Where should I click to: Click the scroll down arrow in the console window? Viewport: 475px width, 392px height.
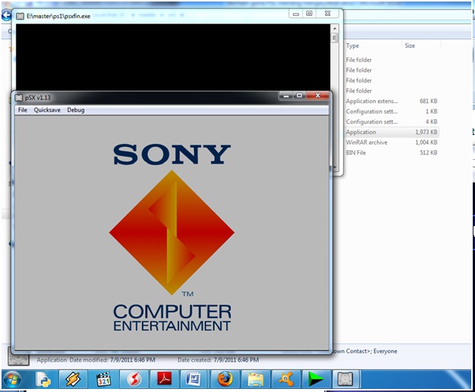335,167
